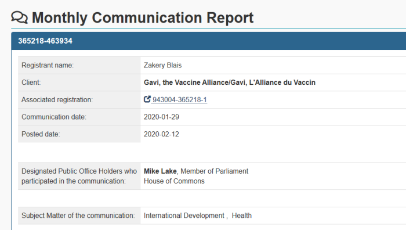406x230 pixels.
Task: Click the communication date 2020-01-29
Action: 161,117
